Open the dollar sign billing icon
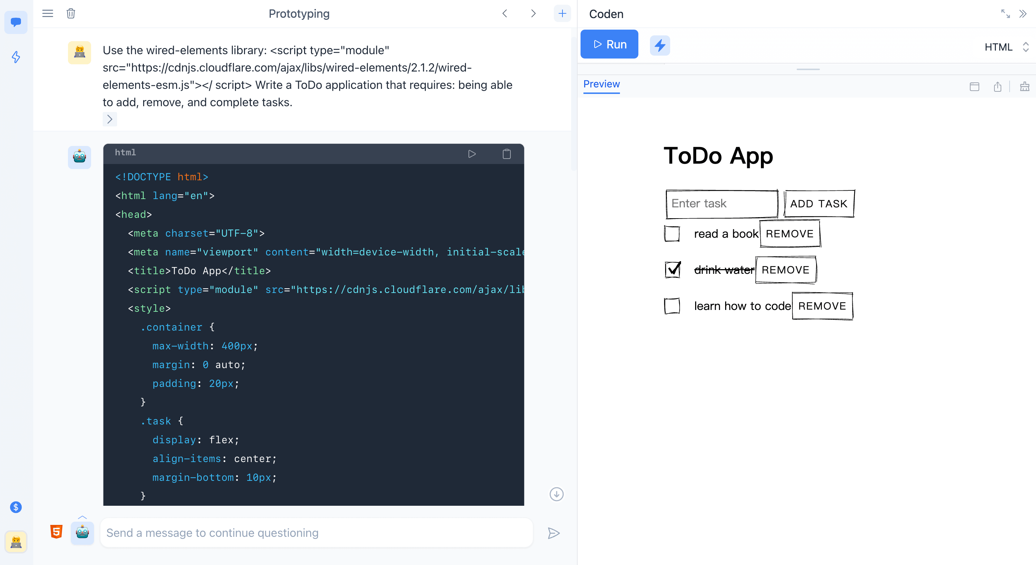Viewport: 1036px width, 565px height. 16,507
